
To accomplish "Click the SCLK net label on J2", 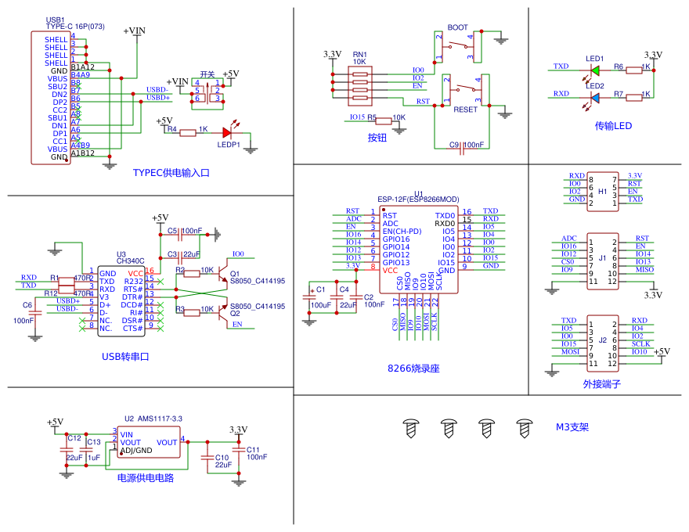I will pos(640,344).
